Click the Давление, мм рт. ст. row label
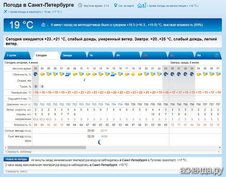This screenshot has width=226, height=177. [19, 104]
